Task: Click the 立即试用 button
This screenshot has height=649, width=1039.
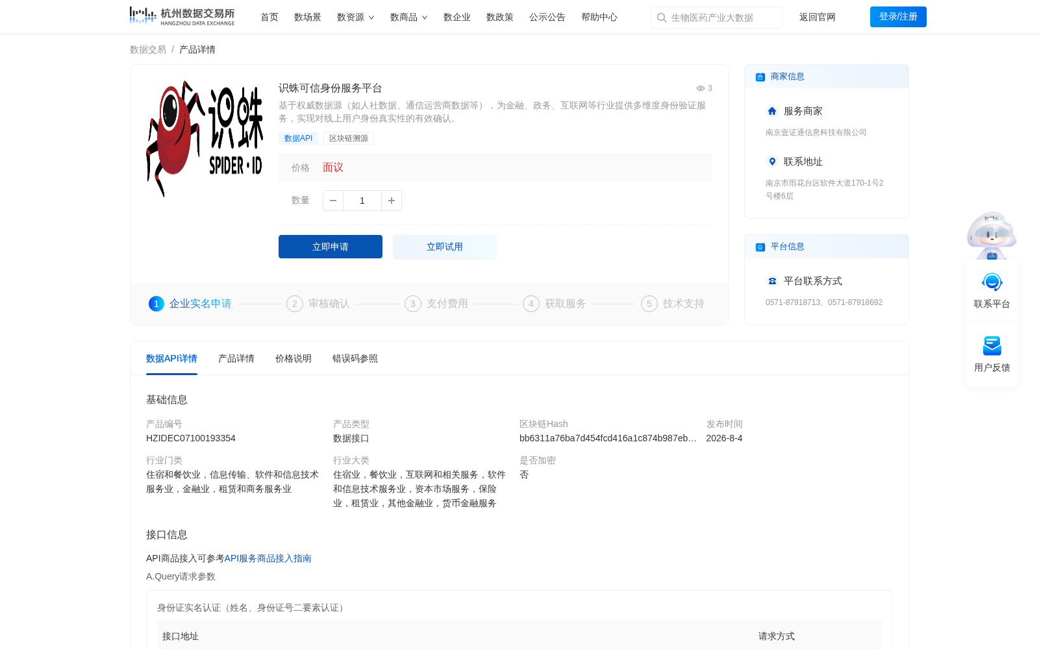Action: pyautogui.click(x=445, y=247)
